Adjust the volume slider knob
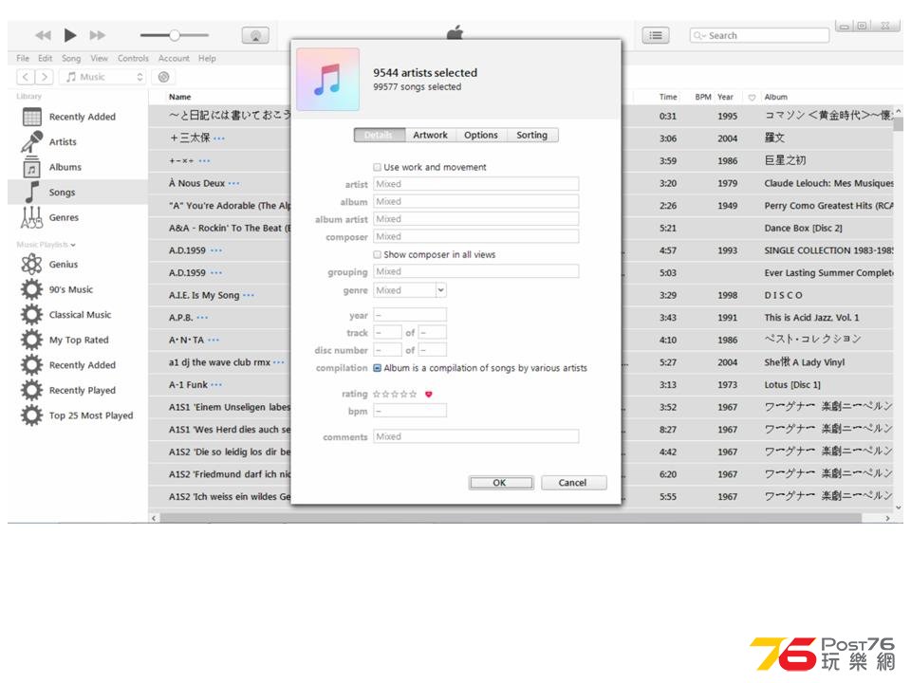Viewport: 911px width, 683px height. pyautogui.click(x=175, y=35)
